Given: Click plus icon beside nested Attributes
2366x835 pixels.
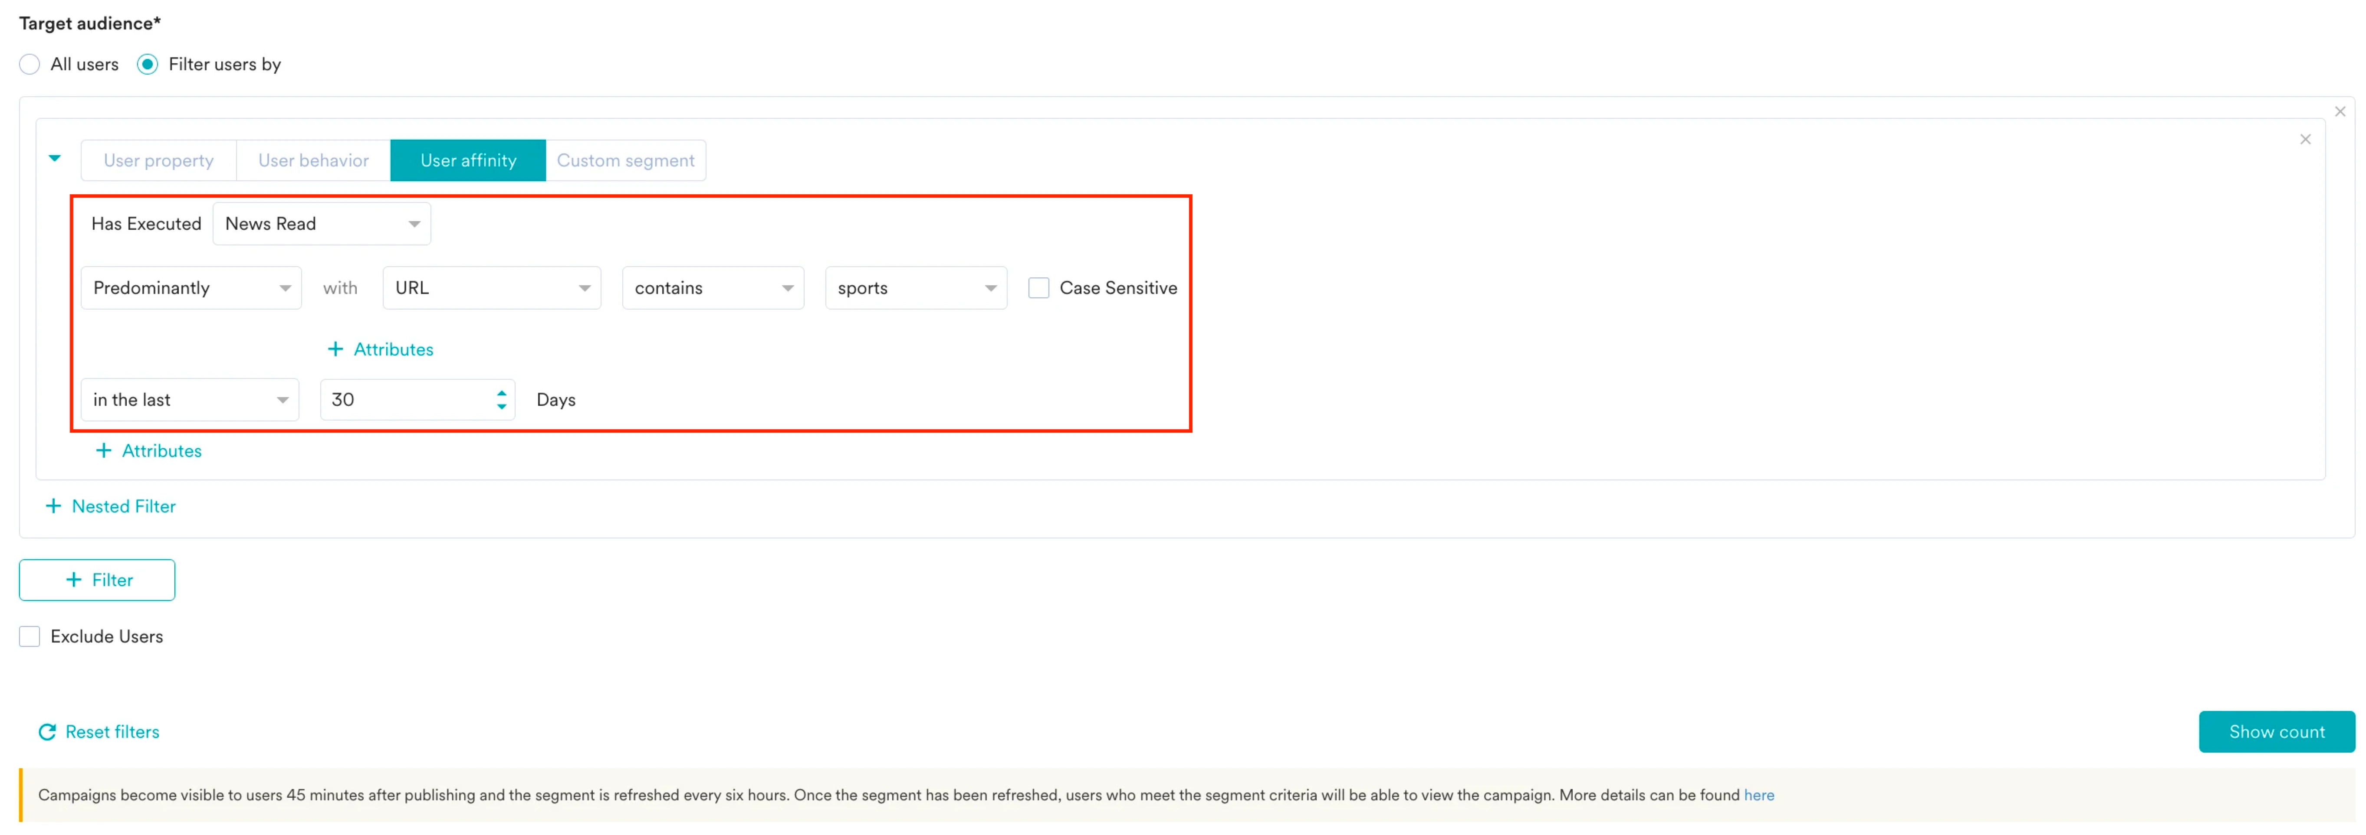Looking at the screenshot, I should pos(335,349).
